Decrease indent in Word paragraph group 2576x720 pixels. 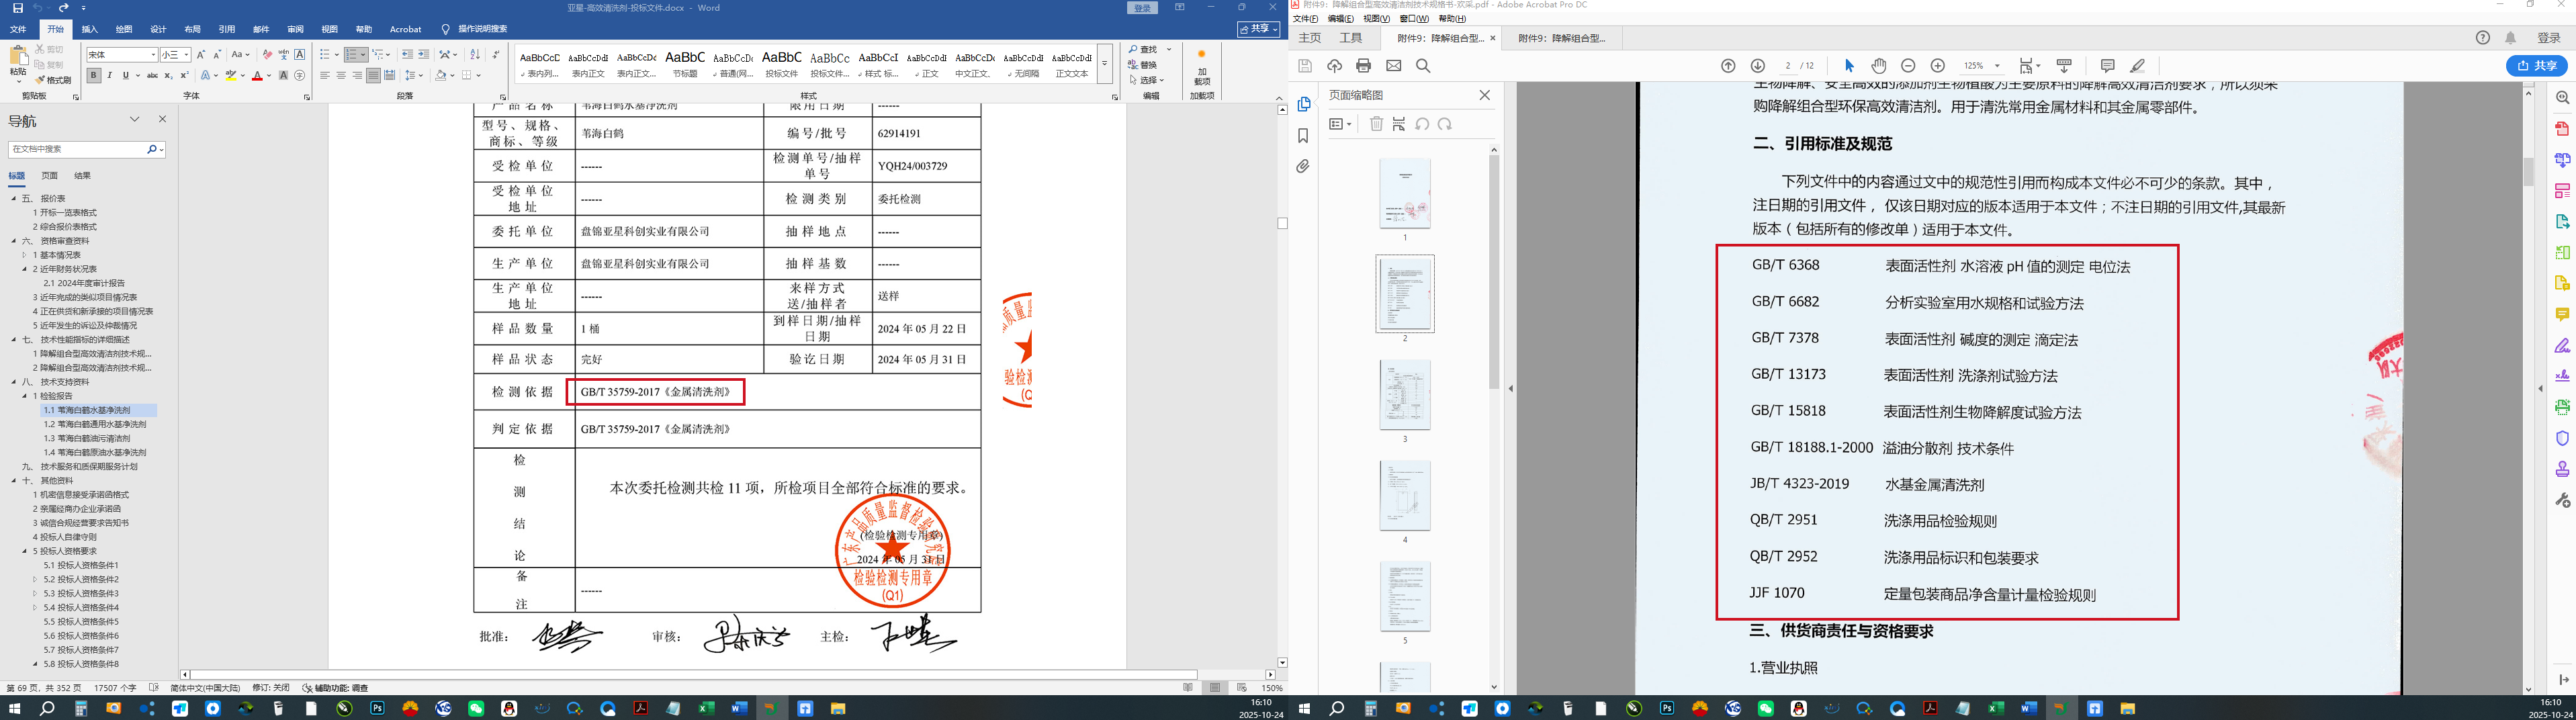(407, 55)
